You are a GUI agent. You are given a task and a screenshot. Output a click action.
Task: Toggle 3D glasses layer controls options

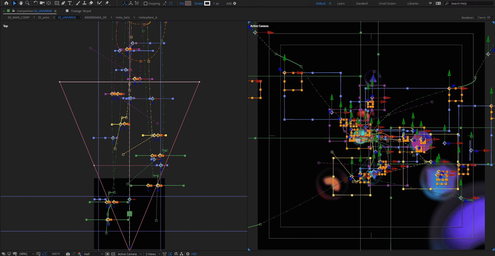click(x=15, y=254)
